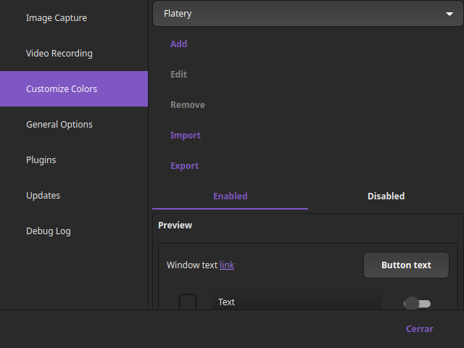
Task: Open Image Capture settings
Action: click(x=57, y=18)
